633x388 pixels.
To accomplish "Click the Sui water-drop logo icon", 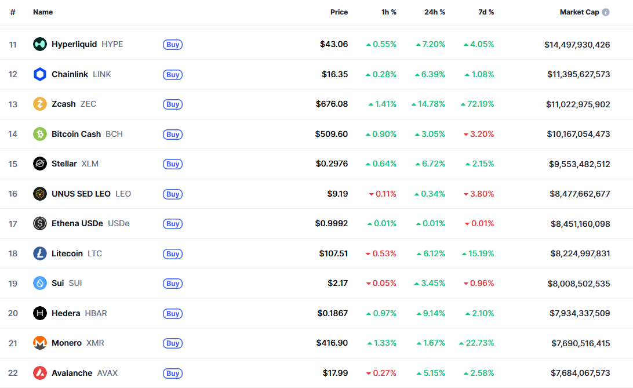I will (x=40, y=283).
